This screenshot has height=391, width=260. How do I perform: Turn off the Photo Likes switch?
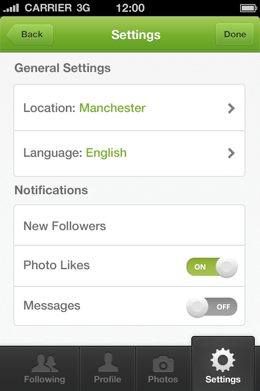[212, 267]
